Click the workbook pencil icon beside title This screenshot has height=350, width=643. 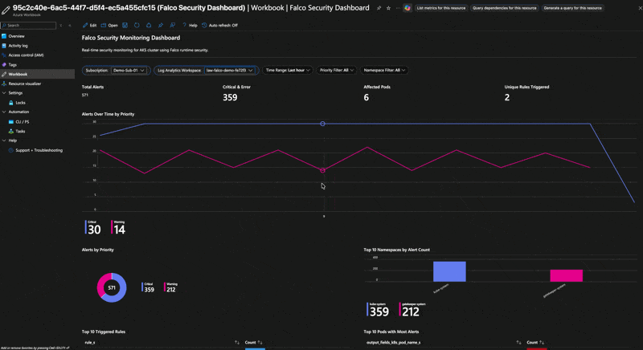(6, 10)
